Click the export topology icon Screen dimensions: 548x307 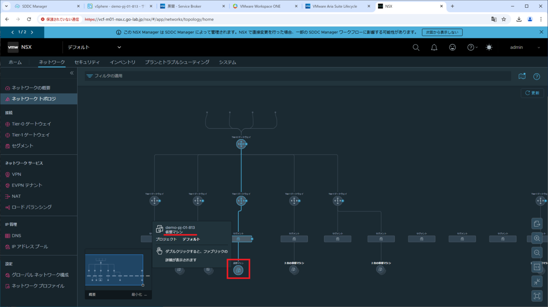point(537,223)
